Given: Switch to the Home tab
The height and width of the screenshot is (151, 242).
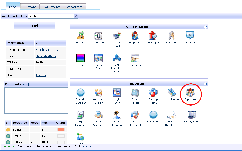Looking at the screenshot, I should [x=13, y=7].
